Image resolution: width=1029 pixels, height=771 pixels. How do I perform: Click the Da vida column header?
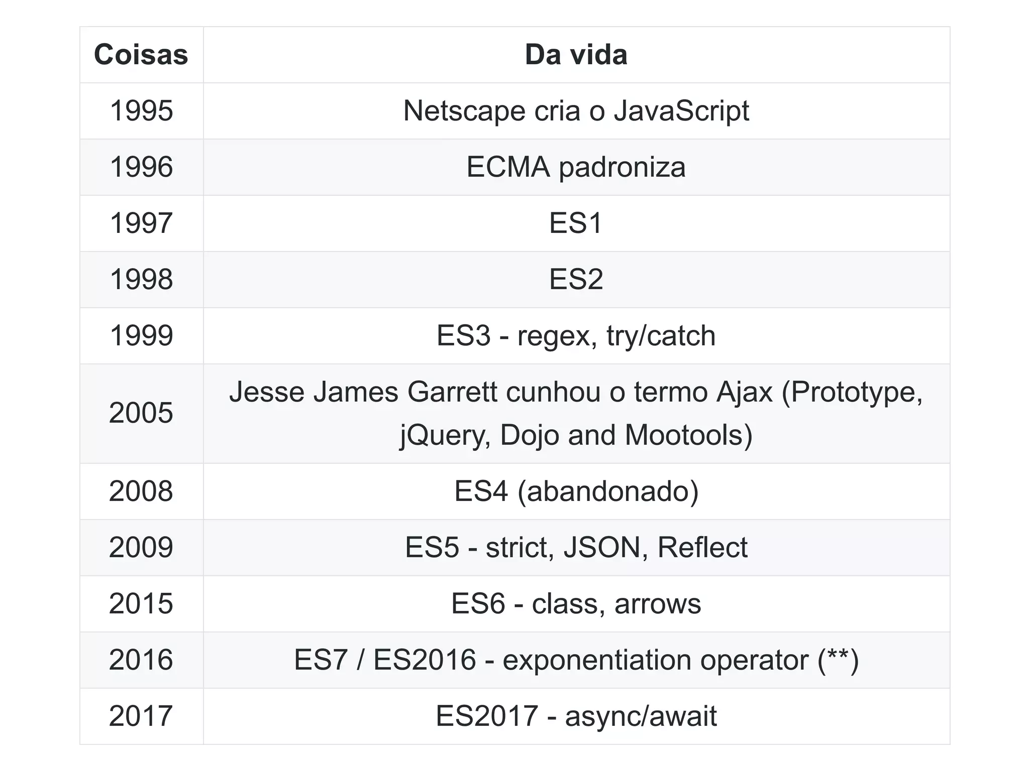tap(576, 55)
